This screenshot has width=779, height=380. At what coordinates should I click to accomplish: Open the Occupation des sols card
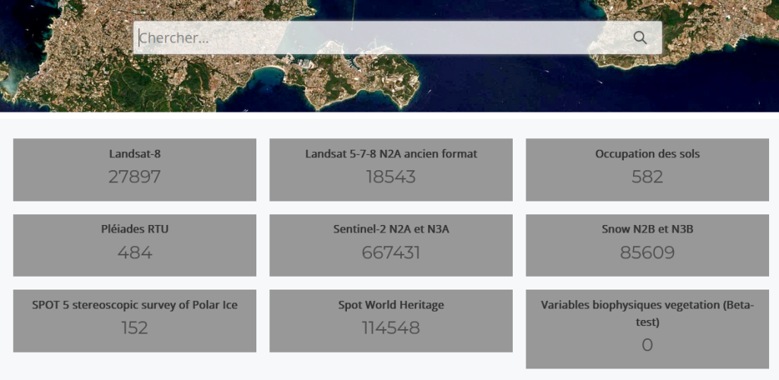click(647, 169)
